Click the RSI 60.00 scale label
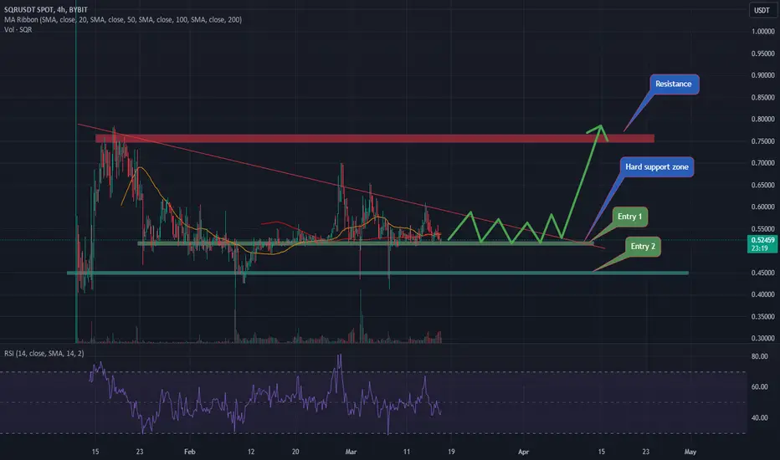This screenshot has height=460, width=780. (760, 387)
